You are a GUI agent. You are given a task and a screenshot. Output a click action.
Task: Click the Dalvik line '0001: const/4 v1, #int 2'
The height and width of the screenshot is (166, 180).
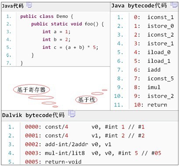(85, 135)
